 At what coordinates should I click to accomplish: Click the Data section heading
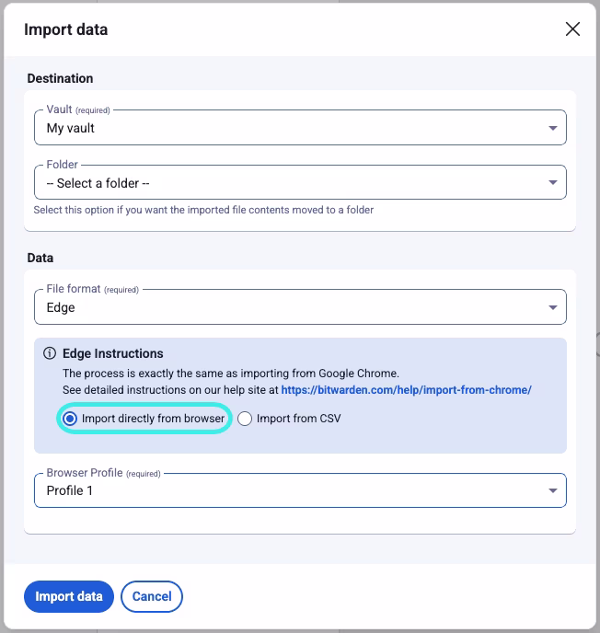coord(40,258)
